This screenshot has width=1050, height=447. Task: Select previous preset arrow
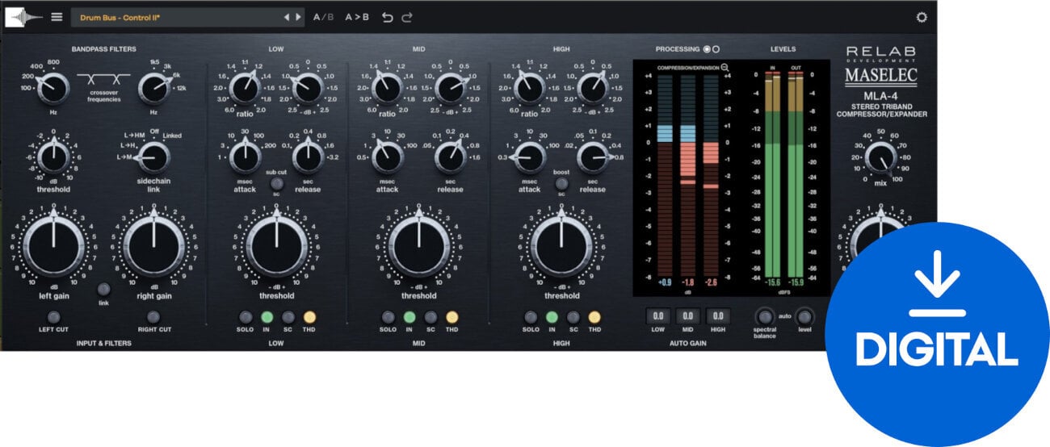[x=286, y=17]
